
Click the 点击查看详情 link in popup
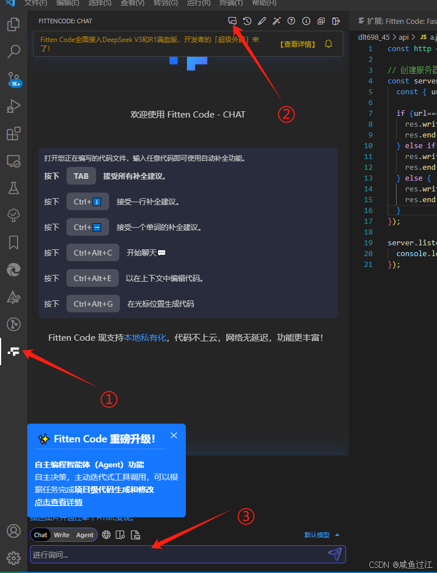pos(59,502)
